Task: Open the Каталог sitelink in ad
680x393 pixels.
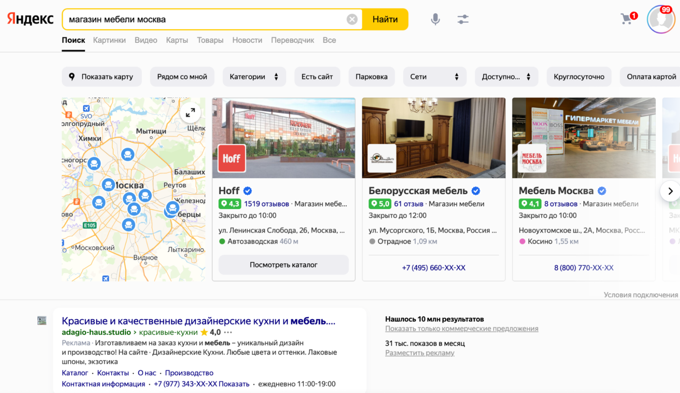Action: coord(75,373)
